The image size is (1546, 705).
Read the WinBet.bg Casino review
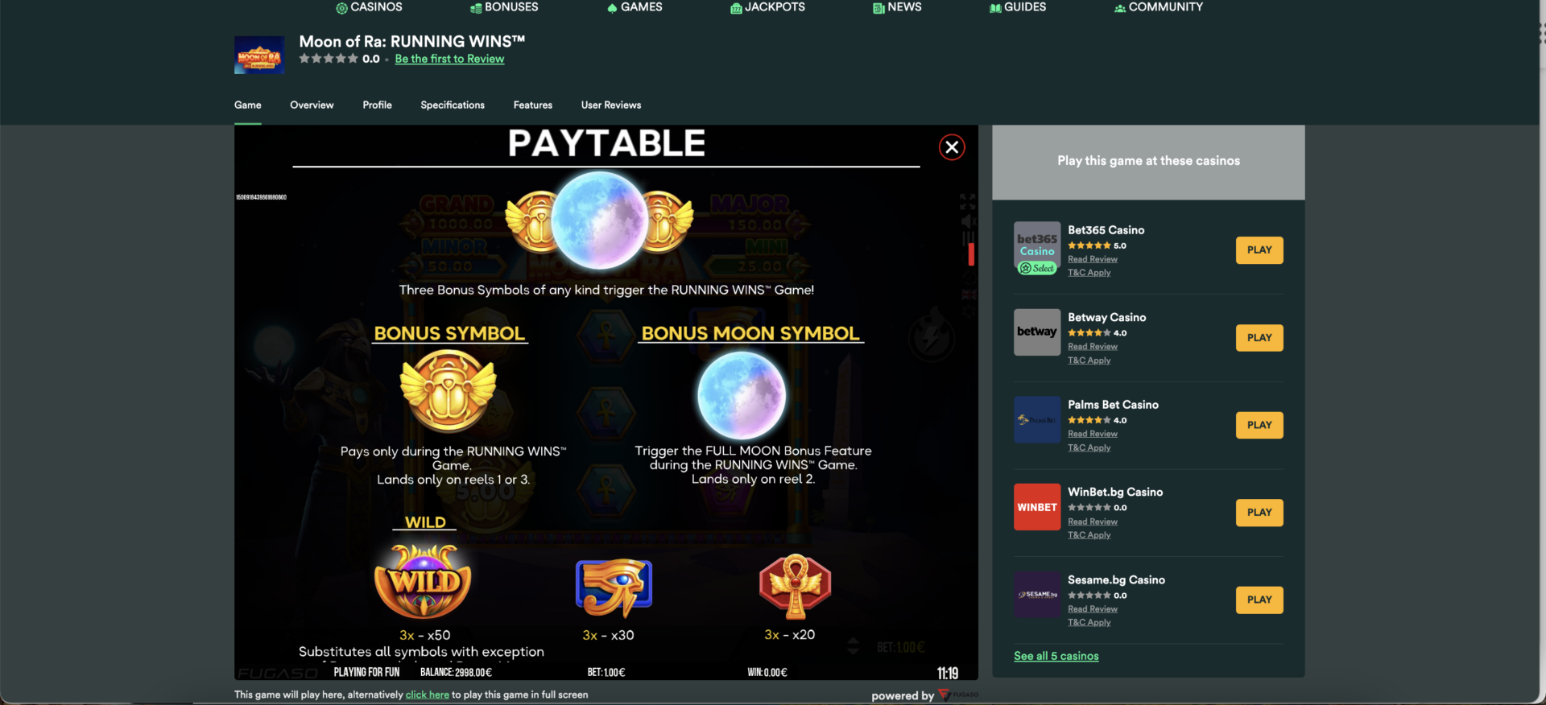click(x=1093, y=522)
